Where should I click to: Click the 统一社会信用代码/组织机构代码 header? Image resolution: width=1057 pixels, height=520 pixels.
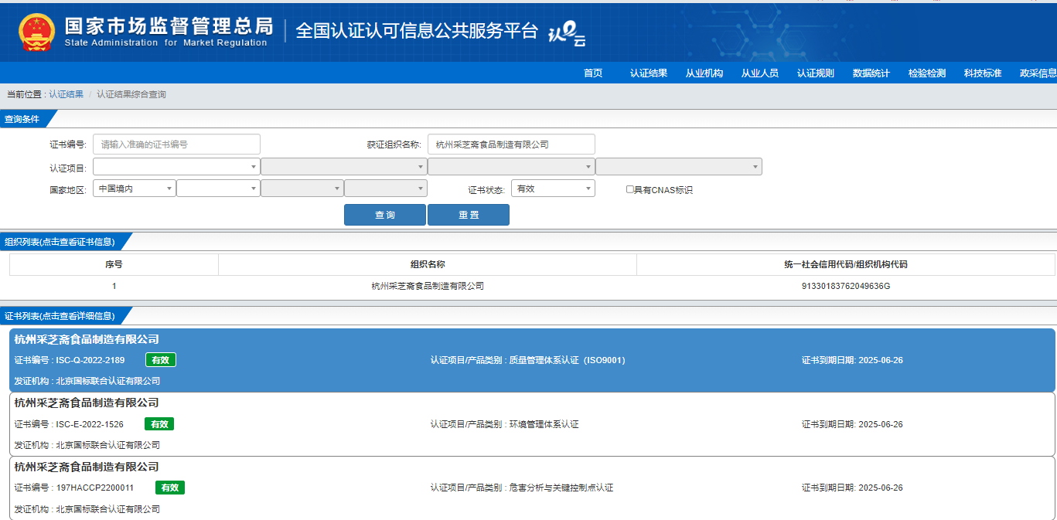846,264
